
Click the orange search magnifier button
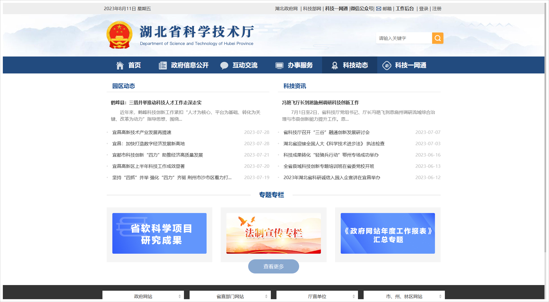pyautogui.click(x=438, y=38)
